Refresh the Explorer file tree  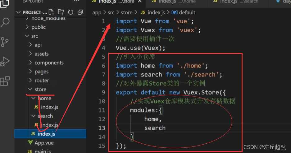(x=70, y=12)
